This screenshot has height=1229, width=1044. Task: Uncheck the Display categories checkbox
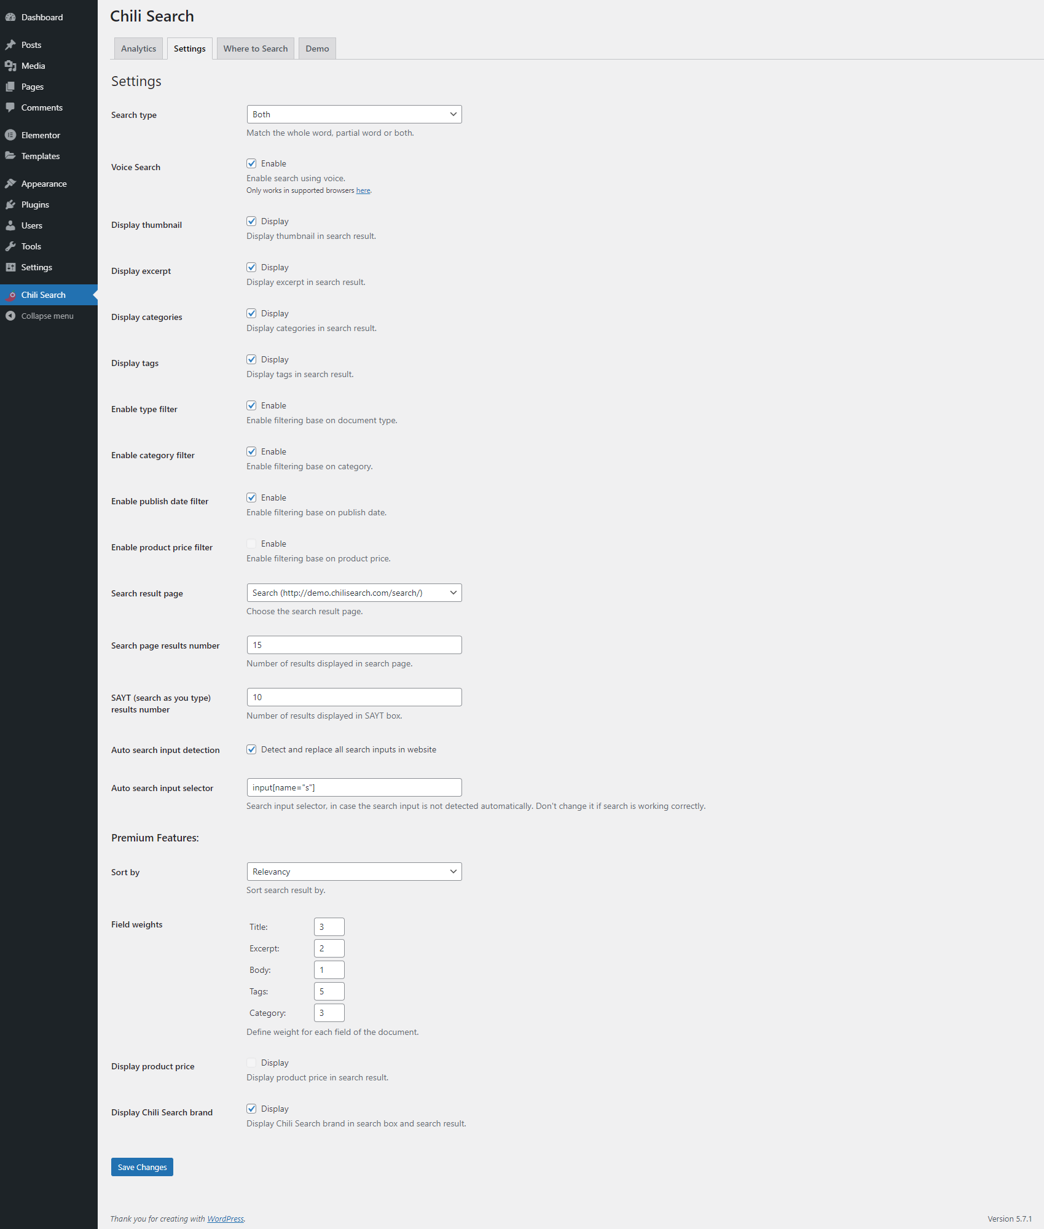(x=251, y=313)
